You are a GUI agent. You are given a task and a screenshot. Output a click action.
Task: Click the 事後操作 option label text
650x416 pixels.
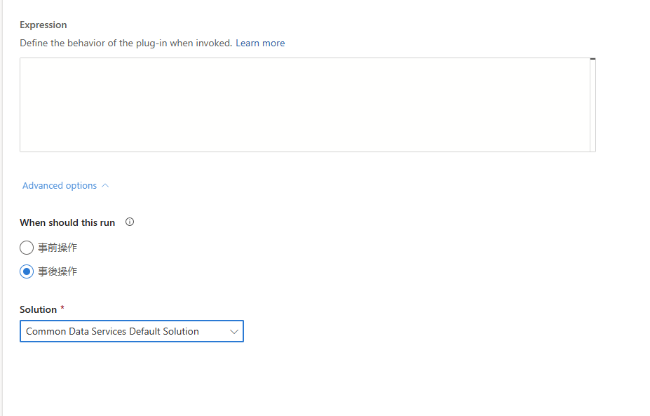click(57, 271)
